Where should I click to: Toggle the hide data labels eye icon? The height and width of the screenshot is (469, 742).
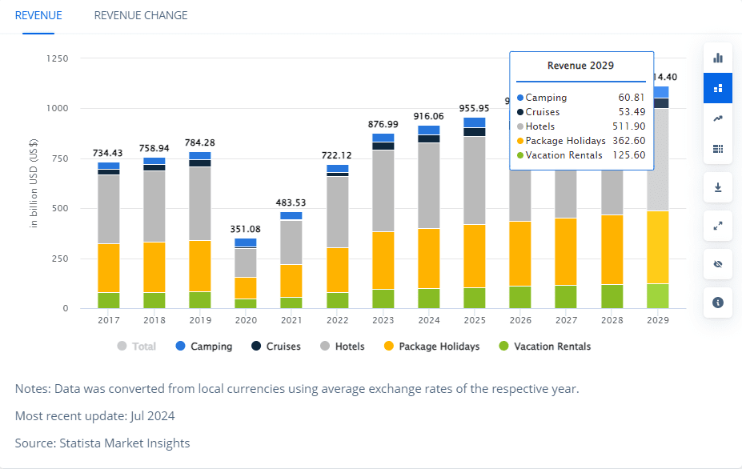click(718, 264)
